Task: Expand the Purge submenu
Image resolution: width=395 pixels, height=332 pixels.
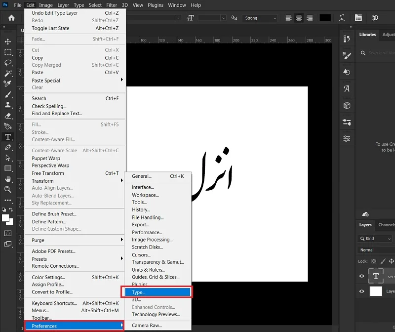Action: coord(75,240)
